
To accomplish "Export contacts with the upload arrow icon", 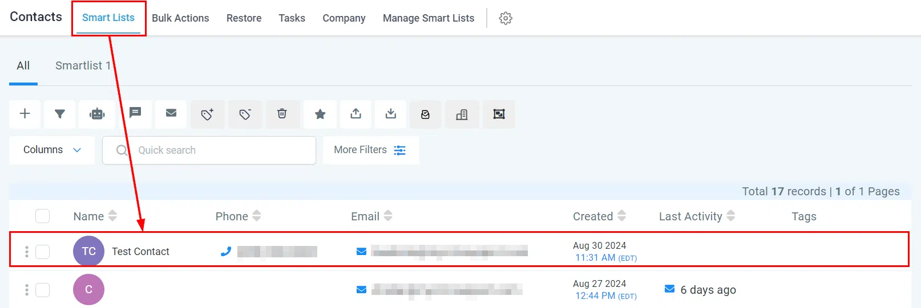I will tap(356, 114).
